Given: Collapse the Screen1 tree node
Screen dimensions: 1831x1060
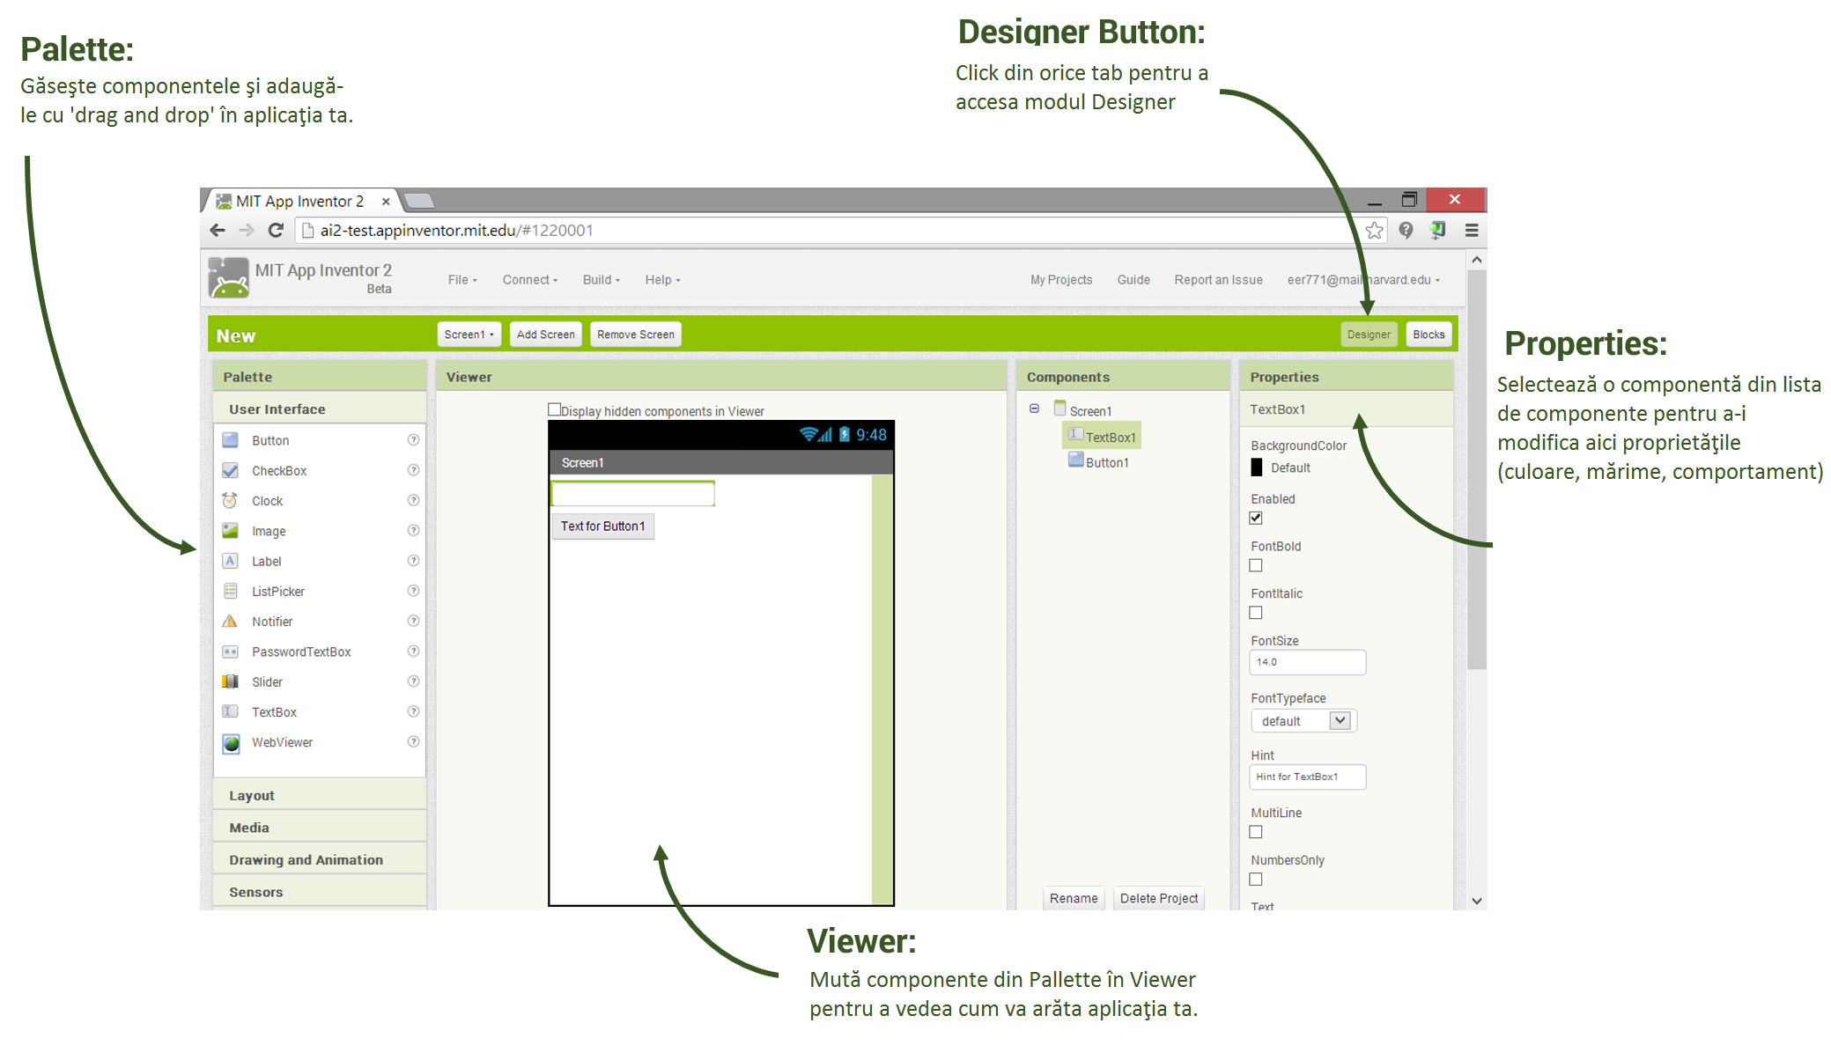Looking at the screenshot, I should point(1034,409).
